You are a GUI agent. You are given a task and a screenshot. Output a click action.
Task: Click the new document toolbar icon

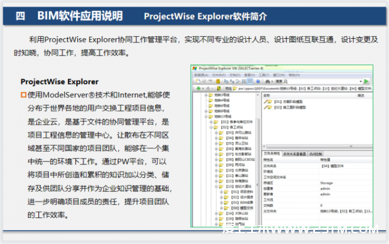(196, 81)
